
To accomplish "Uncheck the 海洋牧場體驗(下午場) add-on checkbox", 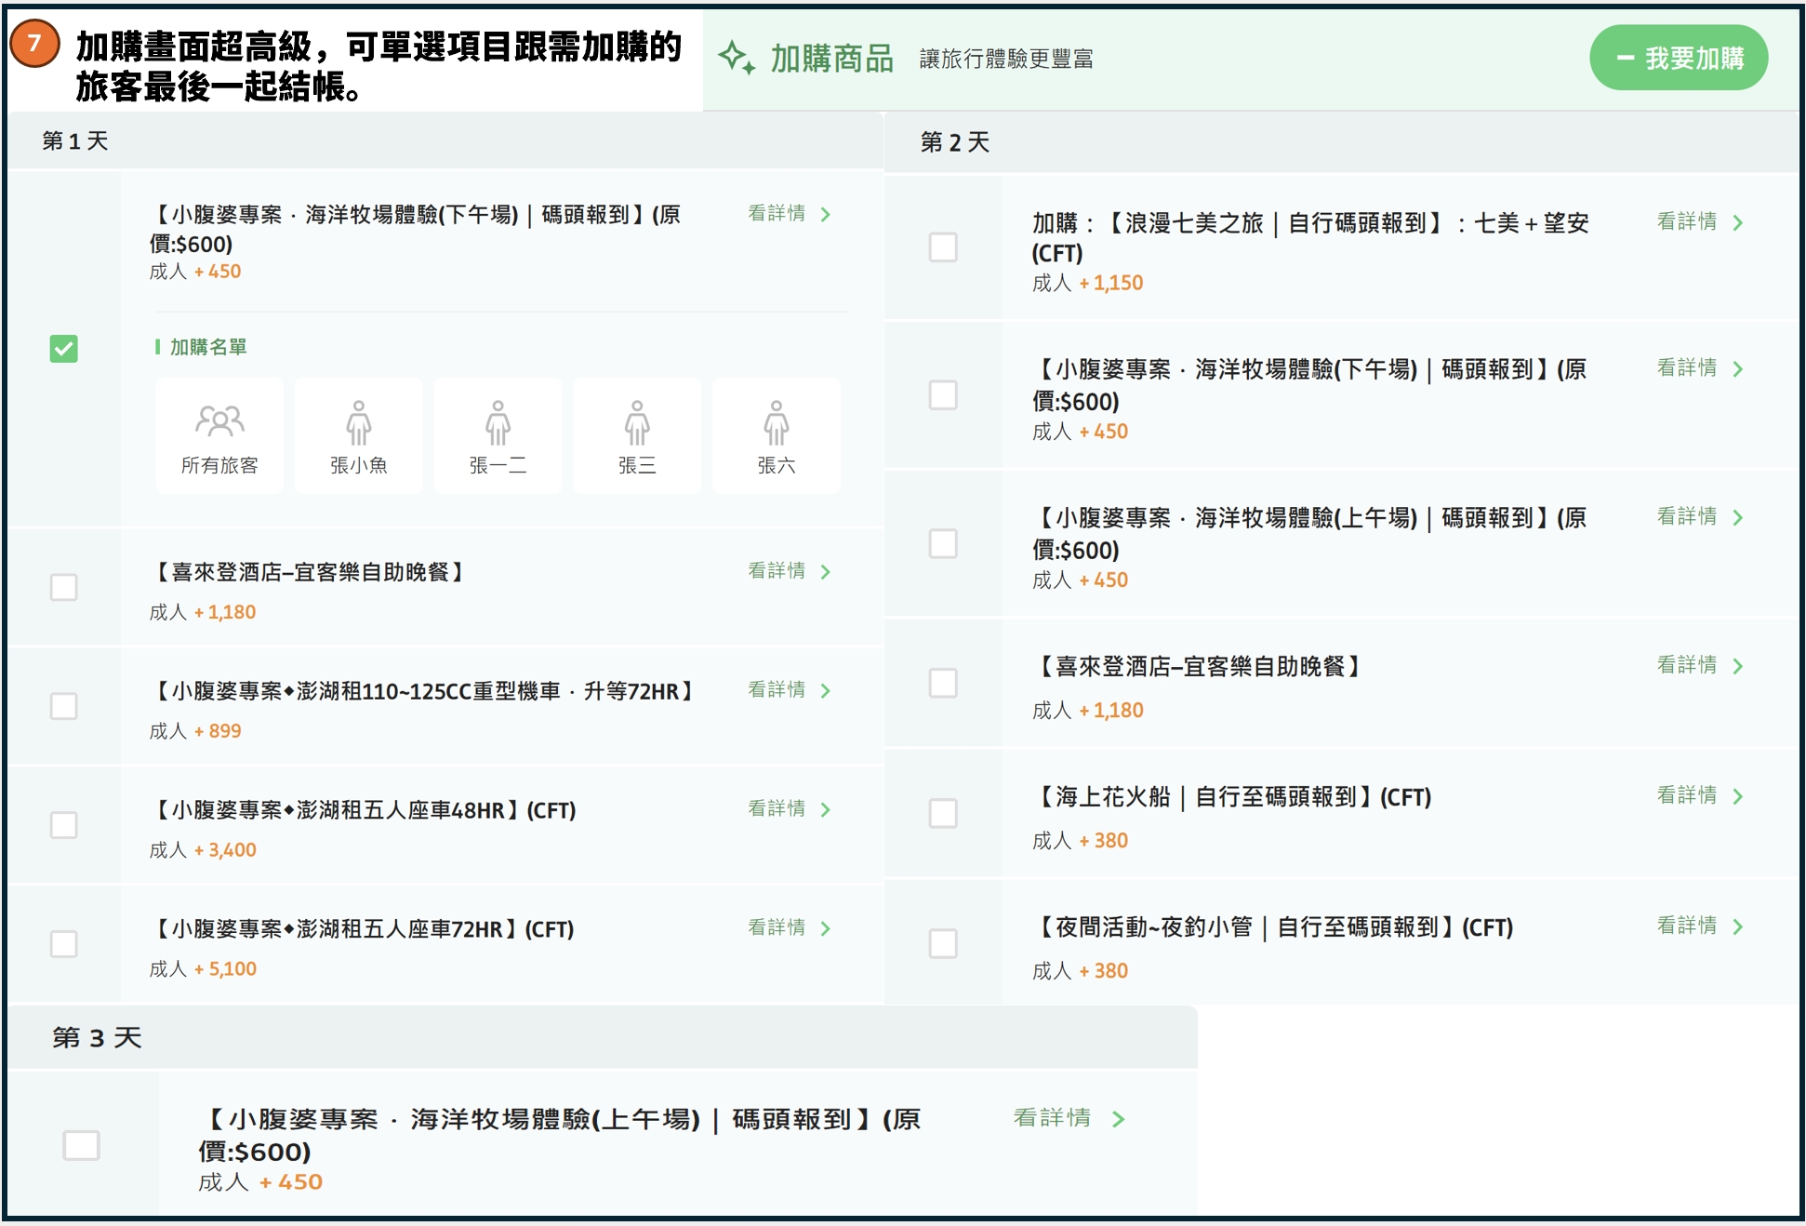I will pyautogui.click(x=62, y=349).
